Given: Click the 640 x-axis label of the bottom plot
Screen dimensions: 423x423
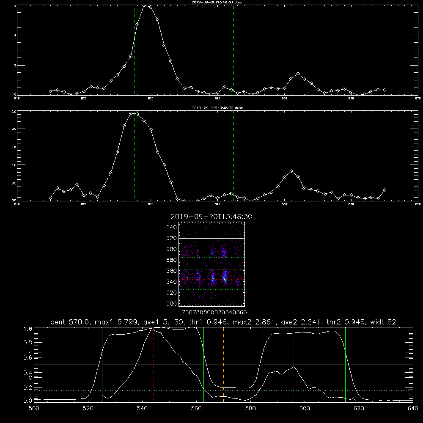Looking at the screenshot, I should (x=413, y=409).
